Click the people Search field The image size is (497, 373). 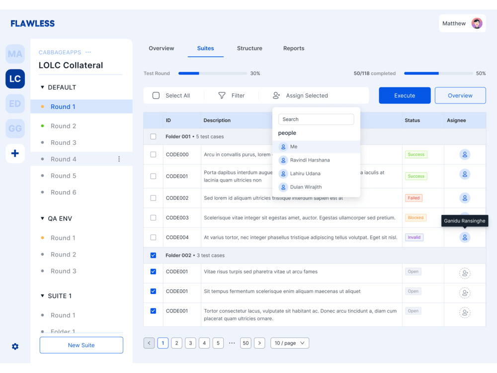point(316,119)
